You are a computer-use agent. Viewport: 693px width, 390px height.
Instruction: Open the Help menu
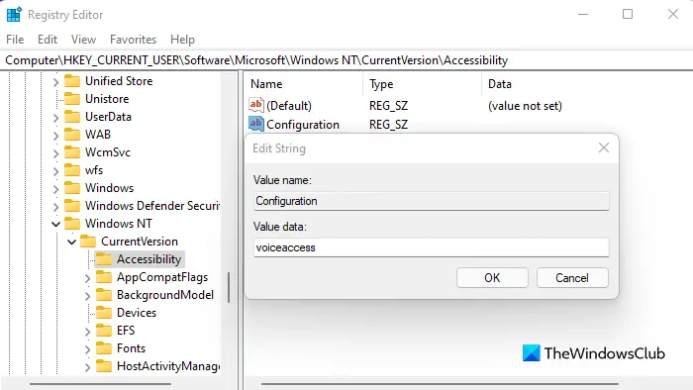pos(182,40)
